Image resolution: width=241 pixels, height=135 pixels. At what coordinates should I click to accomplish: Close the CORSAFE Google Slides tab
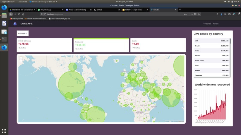coord(147,10)
